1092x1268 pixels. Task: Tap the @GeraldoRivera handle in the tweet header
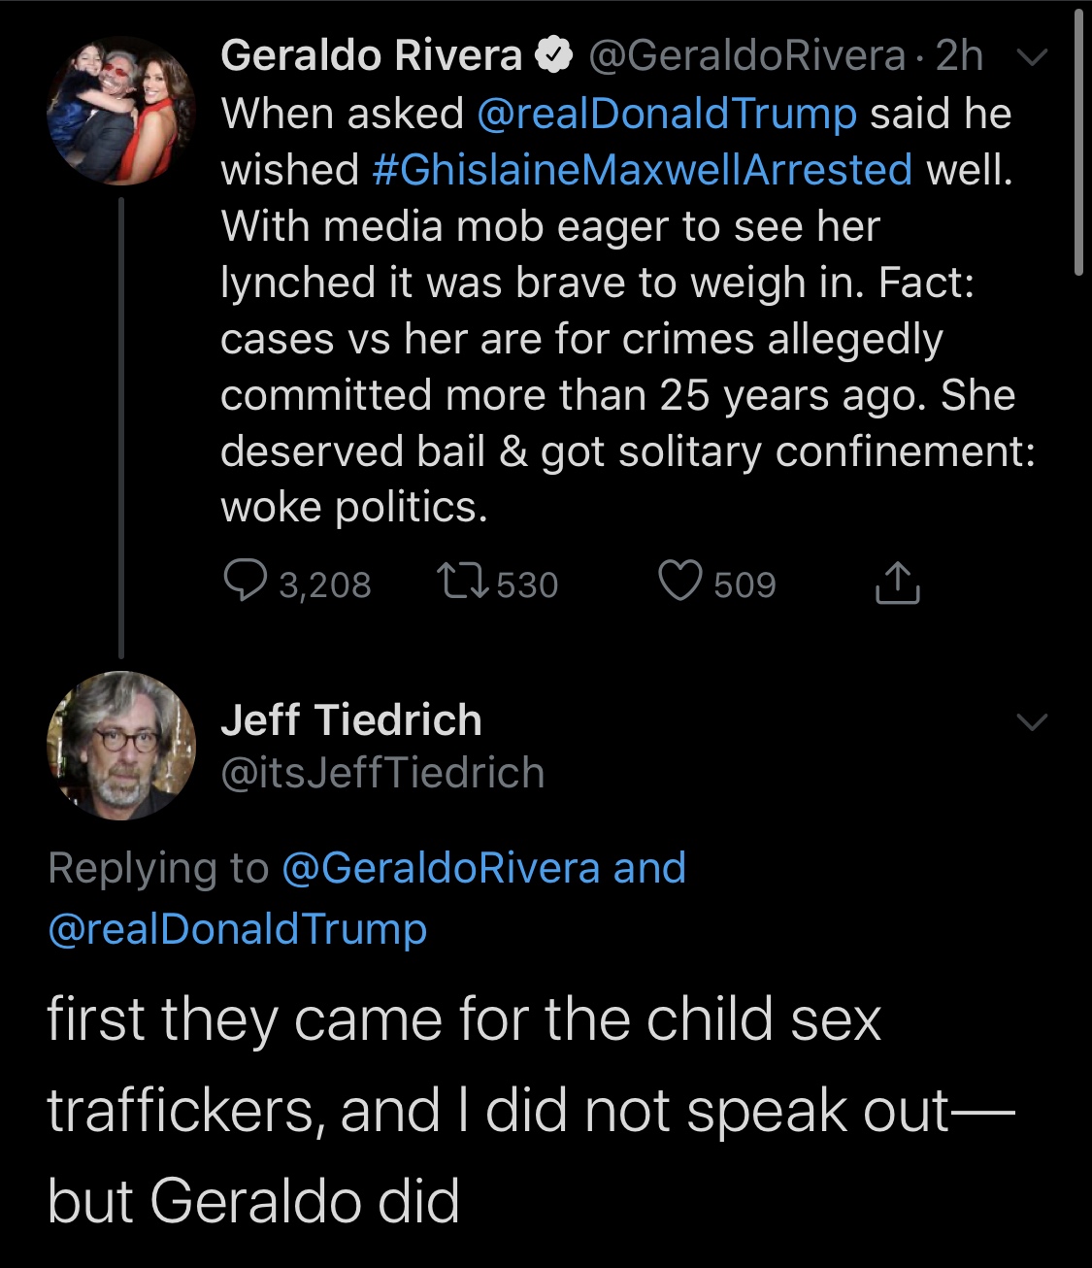click(x=746, y=56)
